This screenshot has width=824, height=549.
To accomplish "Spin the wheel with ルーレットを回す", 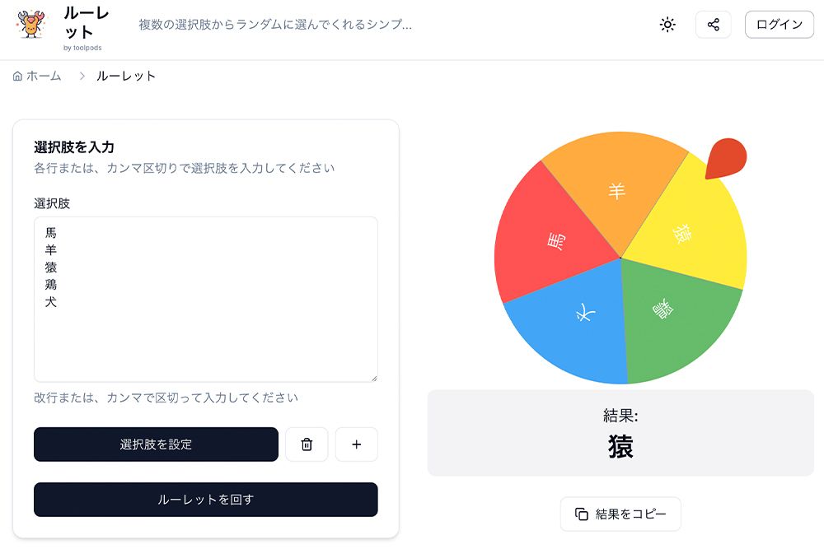I will pos(204,500).
